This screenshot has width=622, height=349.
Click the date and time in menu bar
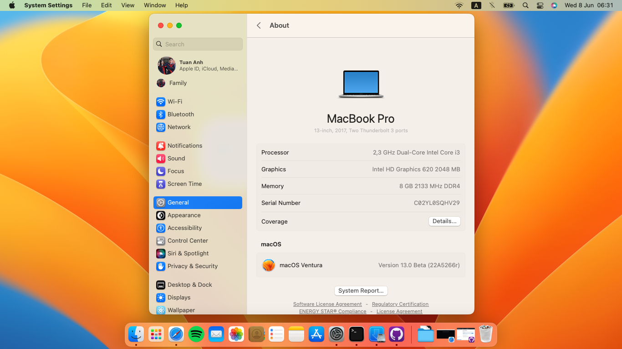click(589, 5)
